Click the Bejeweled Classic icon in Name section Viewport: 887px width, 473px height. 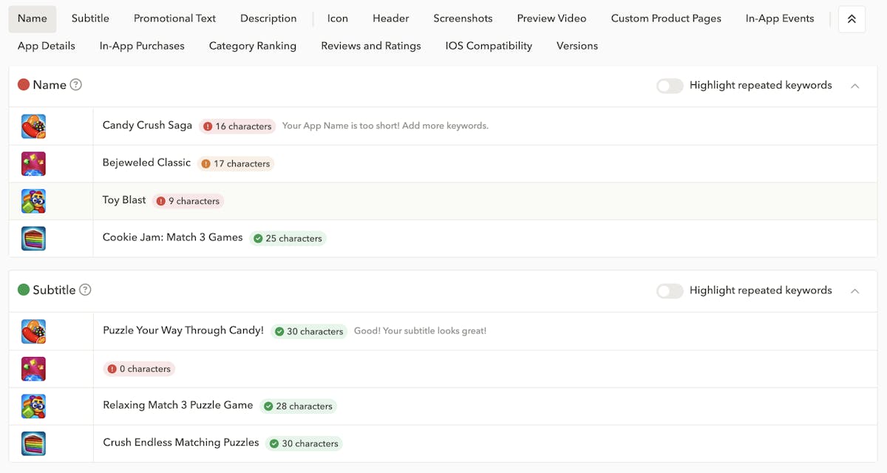(33, 163)
